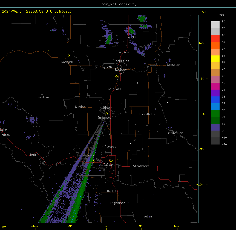Click the Vulcan city label
Image resolution: width=236 pixels, height=230 pixels.
pos(149,216)
